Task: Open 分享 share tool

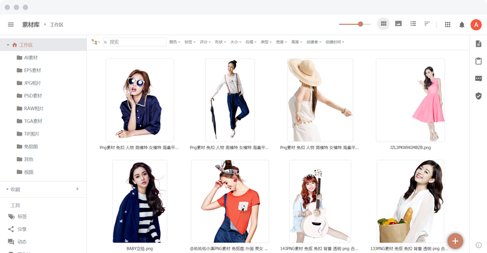Action: [18, 229]
